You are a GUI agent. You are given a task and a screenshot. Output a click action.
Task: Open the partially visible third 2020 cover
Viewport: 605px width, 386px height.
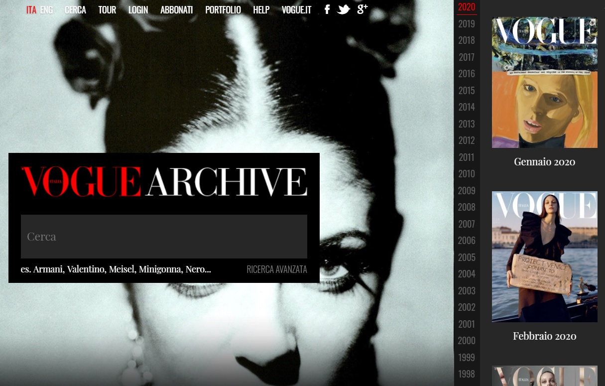point(545,376)
